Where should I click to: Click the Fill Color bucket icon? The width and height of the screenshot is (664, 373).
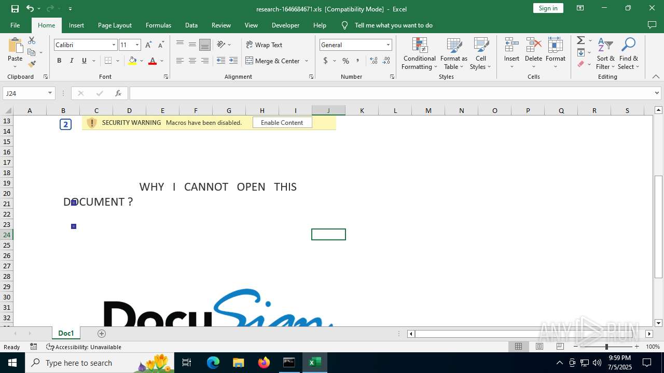(133, 61)
